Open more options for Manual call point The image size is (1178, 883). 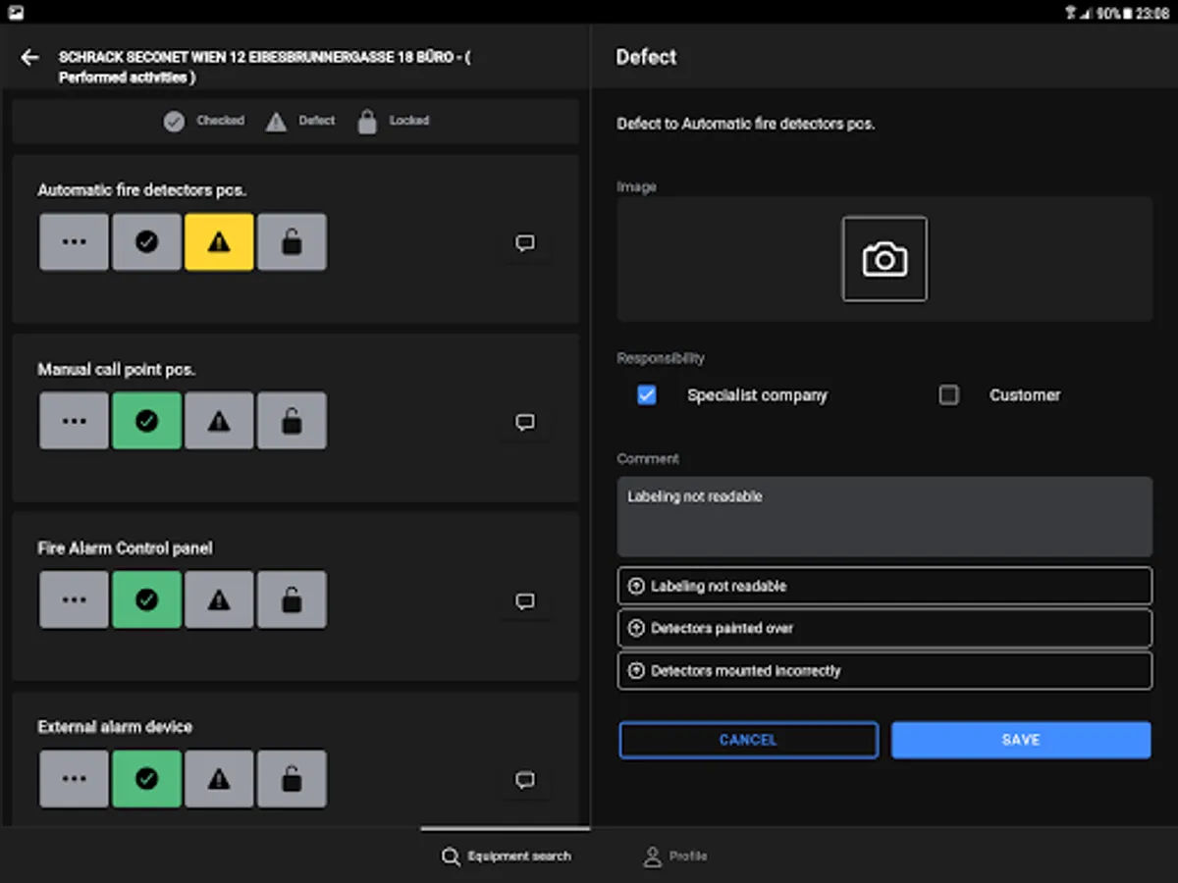click(75, 421)
